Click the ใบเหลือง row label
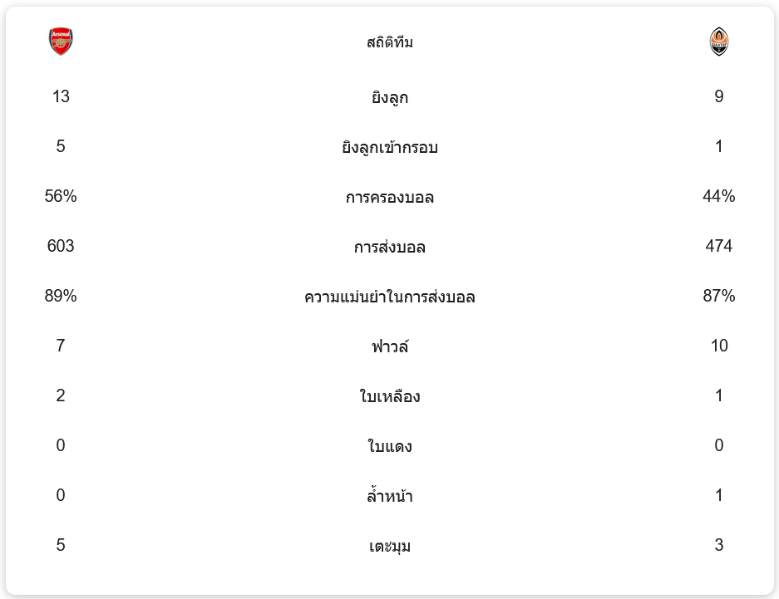The height and width of the screenshot is (599, 779). (x=390, y=396)
